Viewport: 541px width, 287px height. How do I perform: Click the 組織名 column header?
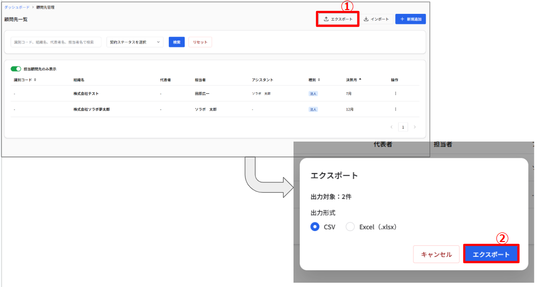[79, 80]
